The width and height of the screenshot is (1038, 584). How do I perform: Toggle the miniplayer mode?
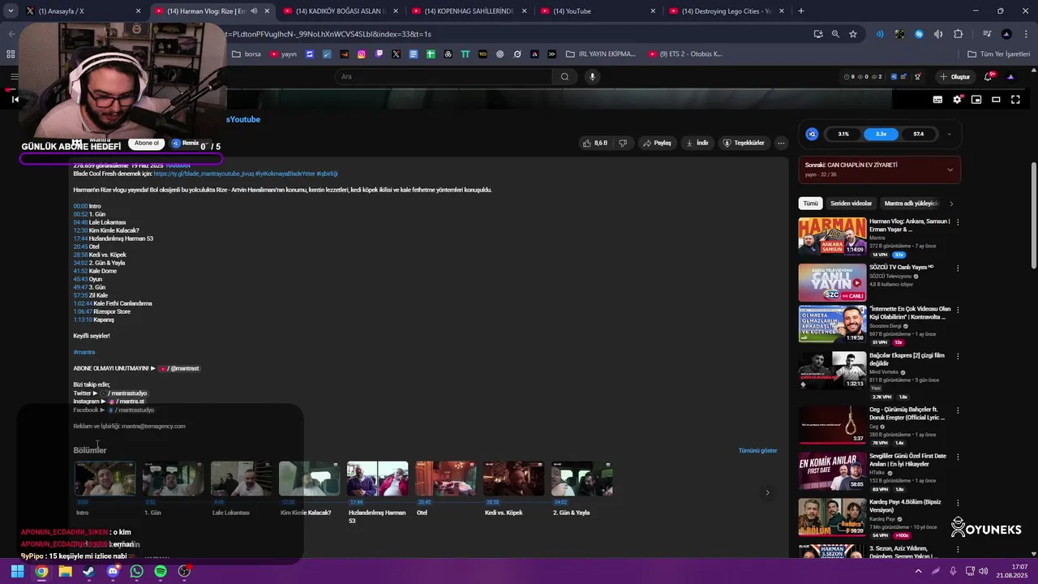(x=976, y=100)
